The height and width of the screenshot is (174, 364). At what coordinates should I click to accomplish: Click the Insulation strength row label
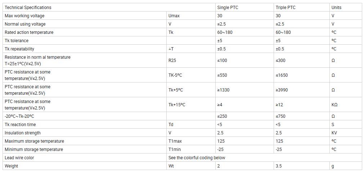click(x=23, y=133)
